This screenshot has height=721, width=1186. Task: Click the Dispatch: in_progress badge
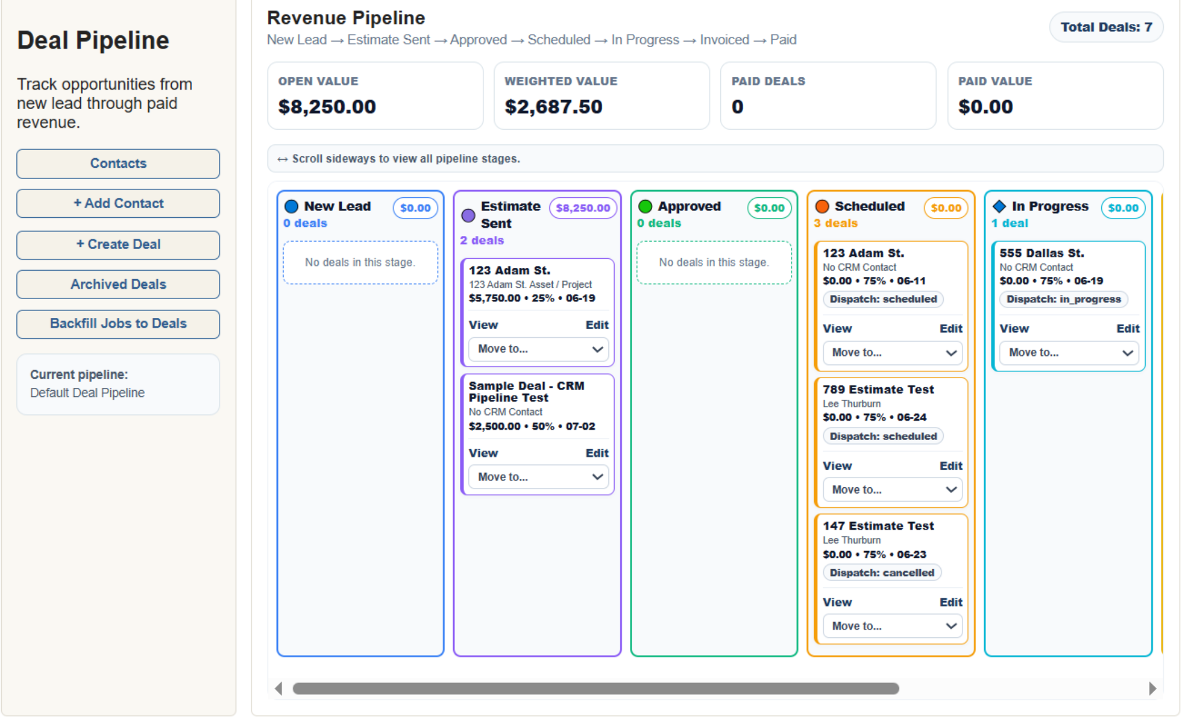(x=1064, y=299)
